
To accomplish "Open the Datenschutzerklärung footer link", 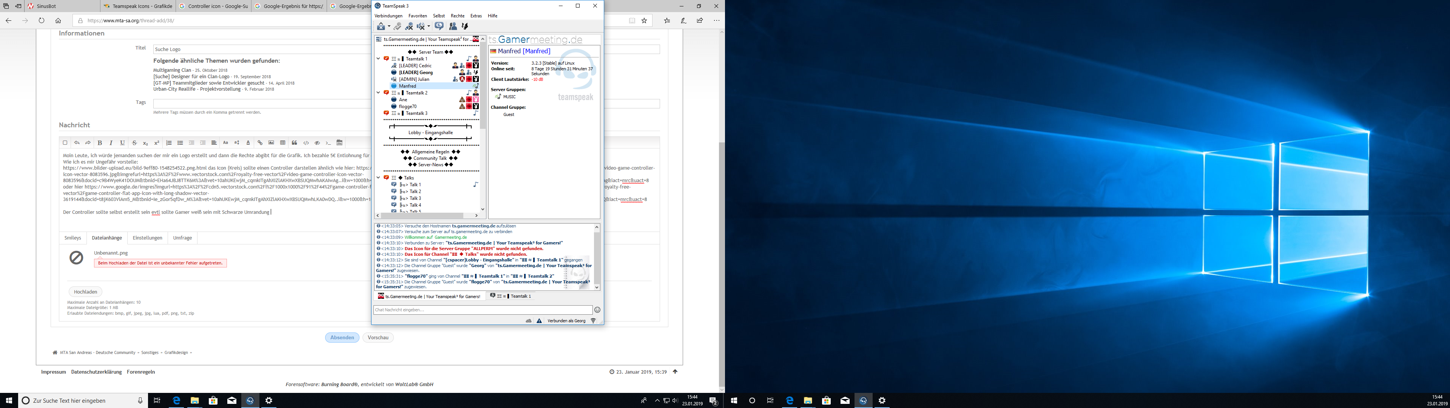I will click(x=96, y=372).
